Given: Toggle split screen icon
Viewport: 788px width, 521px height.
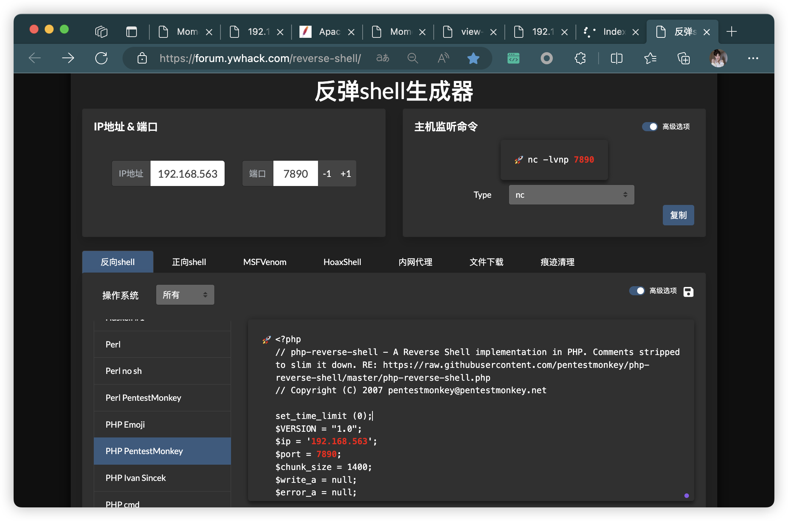Looking at the screenshot, I should 617,58.
